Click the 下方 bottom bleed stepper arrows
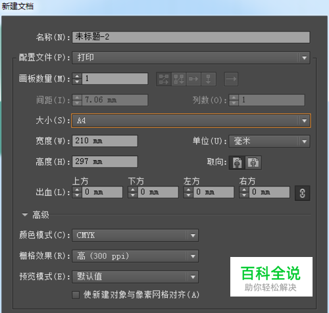Viewport: 329px width, 313px height. [x=133, y=192]
